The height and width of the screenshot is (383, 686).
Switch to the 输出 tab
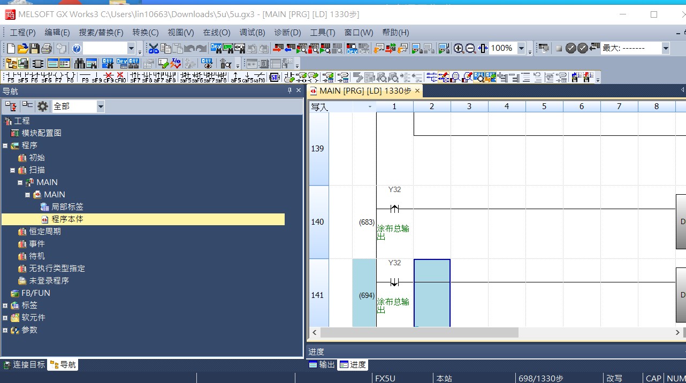(x=322, y=365)
